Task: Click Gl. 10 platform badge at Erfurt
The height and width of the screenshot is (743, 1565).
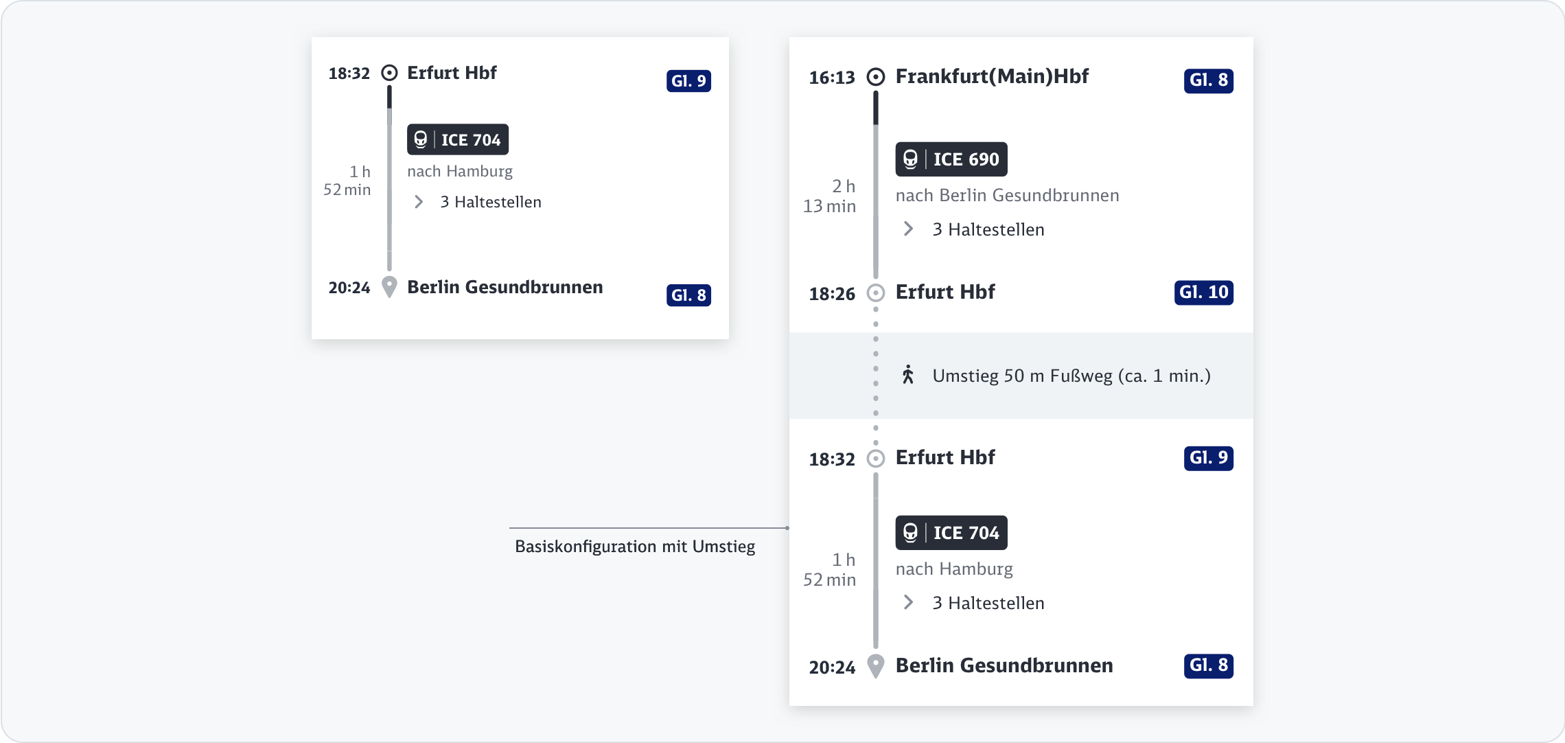Action: pos(1203,293)
